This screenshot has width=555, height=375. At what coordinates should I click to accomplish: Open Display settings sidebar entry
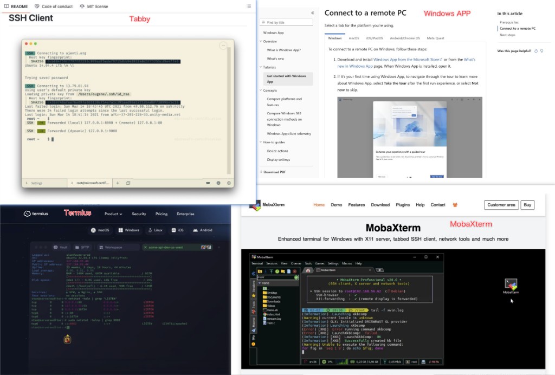click(x=278, y=159)
